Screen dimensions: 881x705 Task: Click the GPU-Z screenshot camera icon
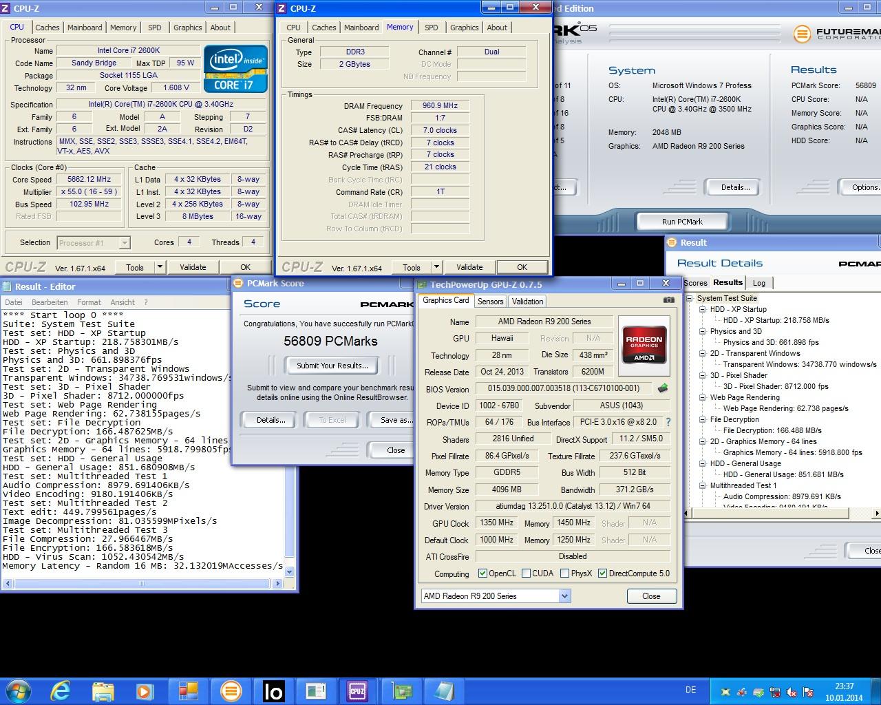tap(668, 300)
